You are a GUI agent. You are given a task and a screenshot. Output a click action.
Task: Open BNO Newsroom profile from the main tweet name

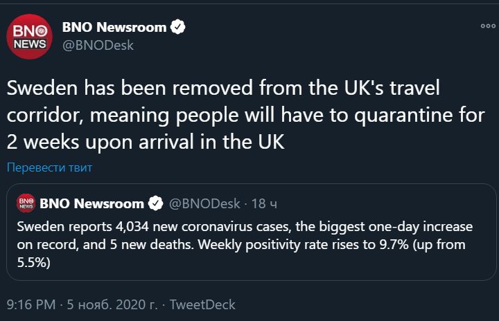(114, 28)
